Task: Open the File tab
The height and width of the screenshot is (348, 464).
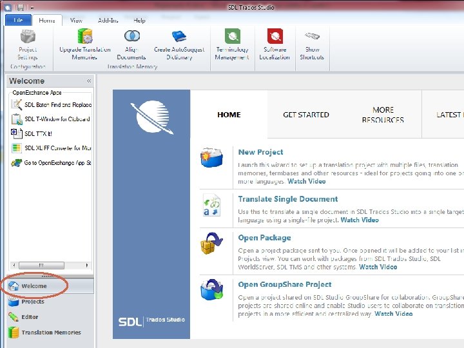Action: pos(18,20)
